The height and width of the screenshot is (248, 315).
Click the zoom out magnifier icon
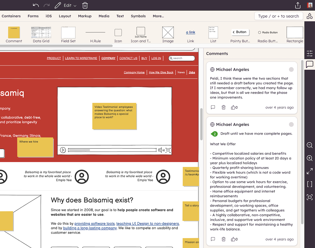tap(310, 145)
